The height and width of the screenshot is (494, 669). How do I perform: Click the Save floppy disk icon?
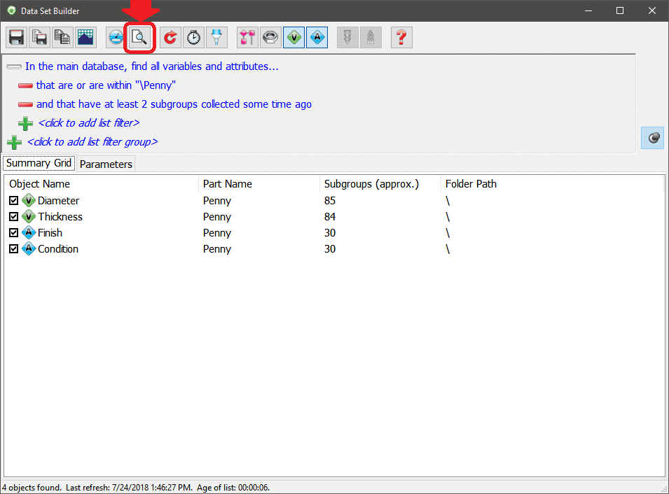click(x=17, y=38)
